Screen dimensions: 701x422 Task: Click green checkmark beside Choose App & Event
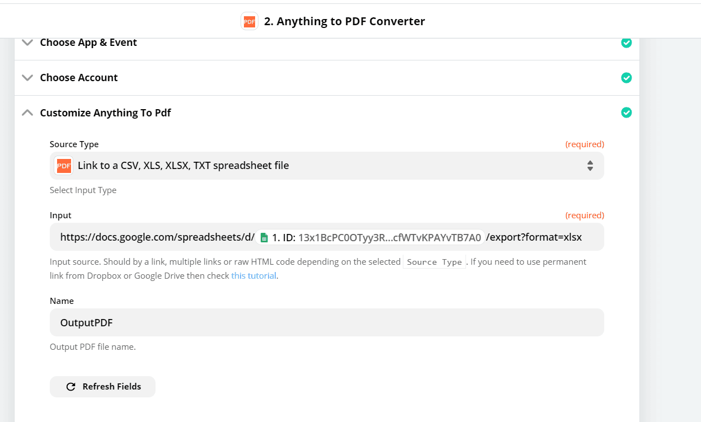click(x=627, y=43)
